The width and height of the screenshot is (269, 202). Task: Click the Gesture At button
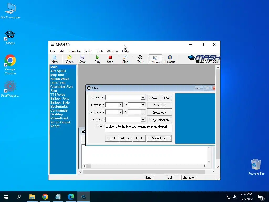[x=159, y=113]
